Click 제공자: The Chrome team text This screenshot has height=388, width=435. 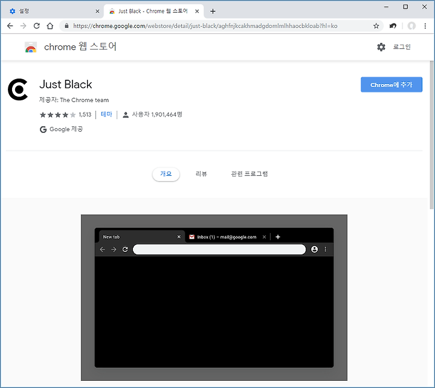tap(74, 100)
